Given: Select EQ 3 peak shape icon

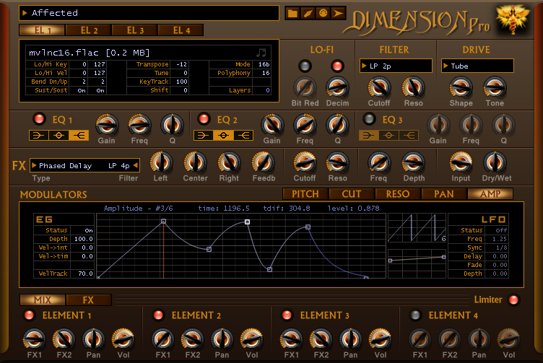Looking at the screenshot, I should click(x=388, y=135).
